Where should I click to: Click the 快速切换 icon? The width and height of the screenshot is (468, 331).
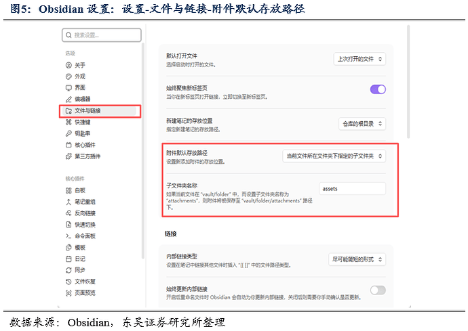[69, 224]
